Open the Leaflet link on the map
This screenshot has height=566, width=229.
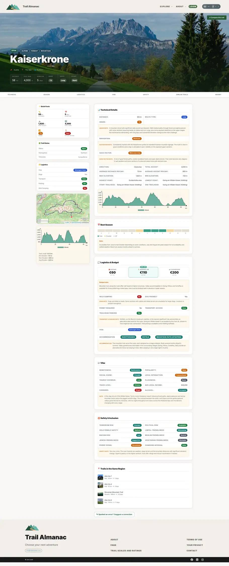pyautogui.click(x=67, y=222)
